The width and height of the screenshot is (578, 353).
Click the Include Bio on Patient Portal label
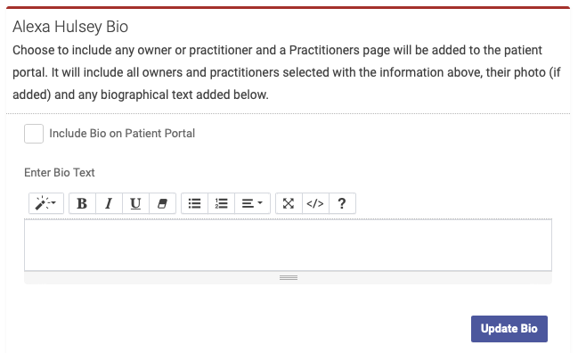point(122,134)
